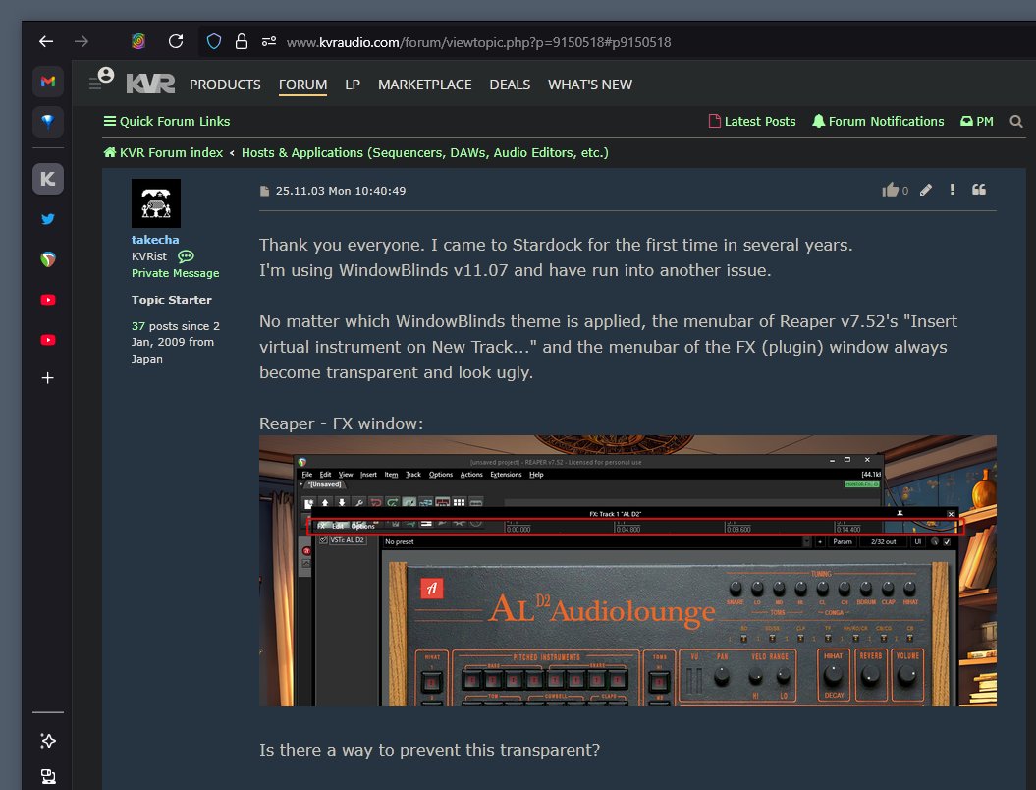Click the bottom device sidebar icon

[x=47, y=776]
